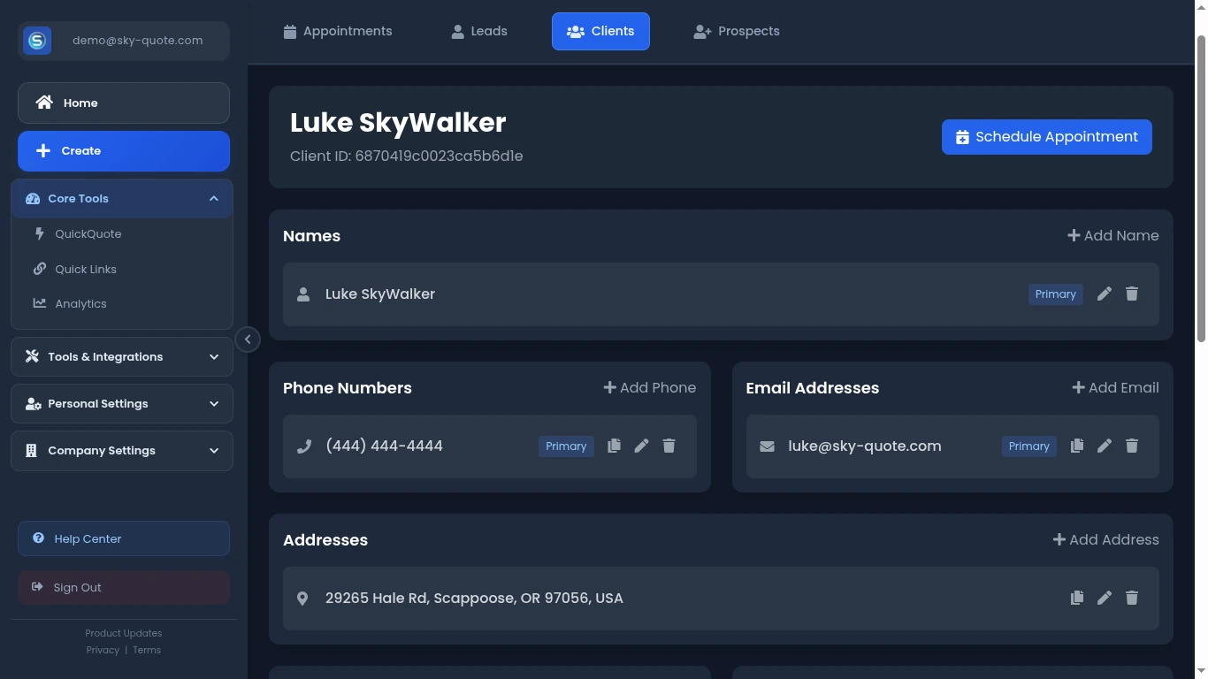Click the copy icon next to phone number
This screenshot has height=679, width=1208.
[614, 446]
